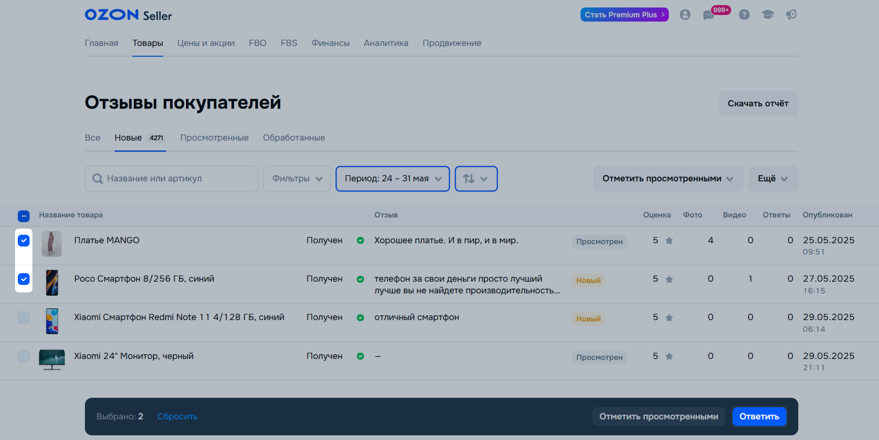Open the FBS menu item
Screen dimensions: 879x440
(289, 43)
